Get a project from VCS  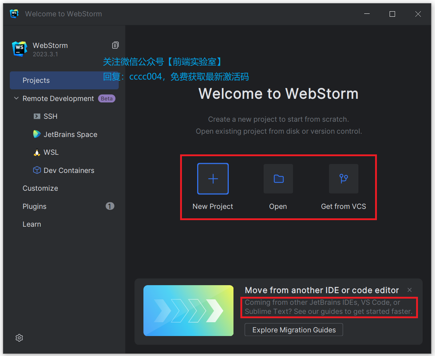pyautogui.click(x=343, y=178)
